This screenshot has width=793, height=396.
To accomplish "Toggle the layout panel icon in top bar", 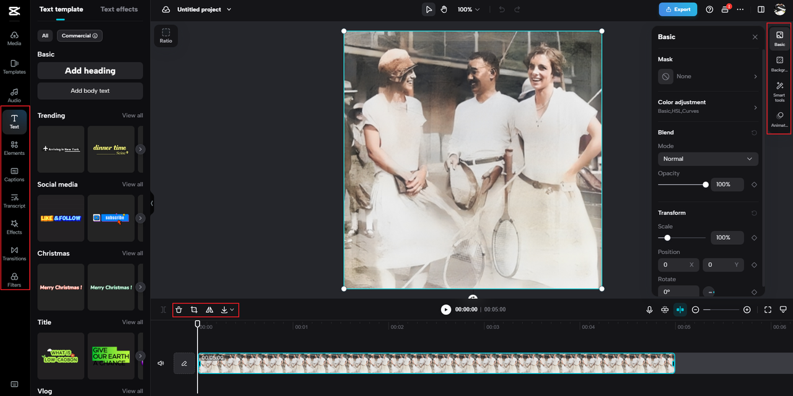I will point(761,9).
